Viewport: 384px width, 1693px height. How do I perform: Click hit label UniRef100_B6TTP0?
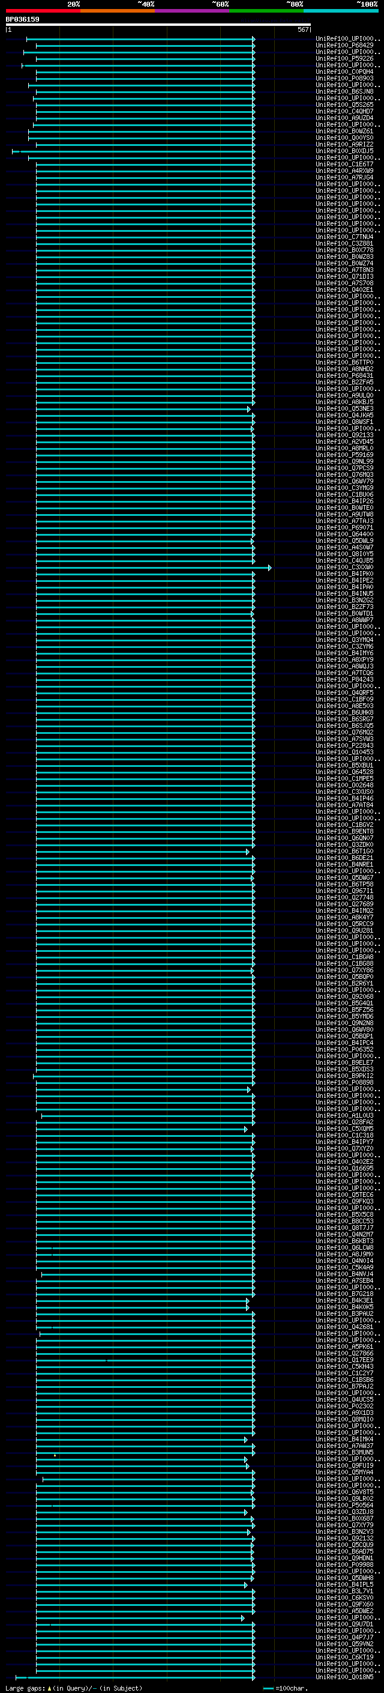click(x=344, y=362)
